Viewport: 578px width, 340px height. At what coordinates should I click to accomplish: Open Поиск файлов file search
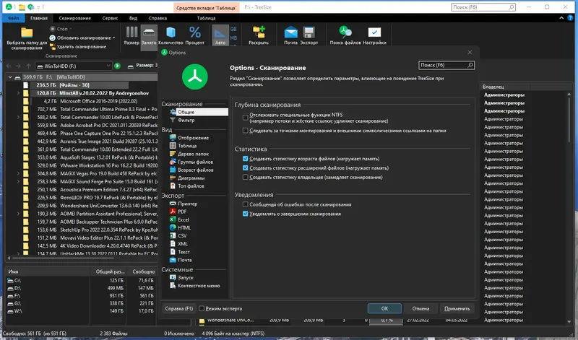coord(345,32)
